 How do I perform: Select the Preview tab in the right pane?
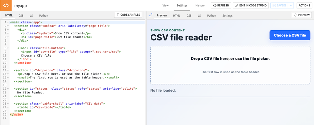coord(162,16)
